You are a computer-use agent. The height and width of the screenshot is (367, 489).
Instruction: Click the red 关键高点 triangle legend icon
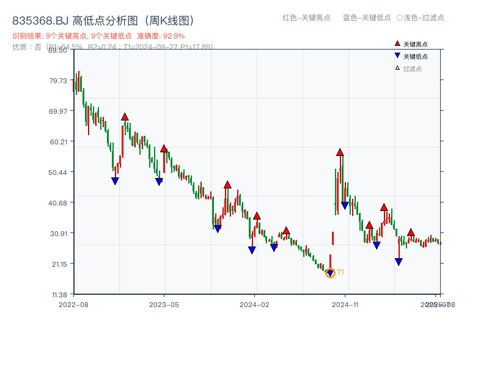coord(397,44)
